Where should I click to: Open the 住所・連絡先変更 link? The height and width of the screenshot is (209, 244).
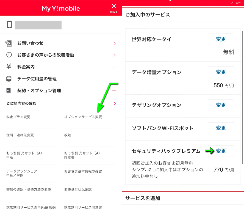(20, 135)
